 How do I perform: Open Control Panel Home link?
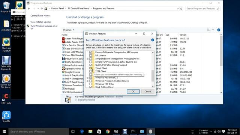click(40, 16)
